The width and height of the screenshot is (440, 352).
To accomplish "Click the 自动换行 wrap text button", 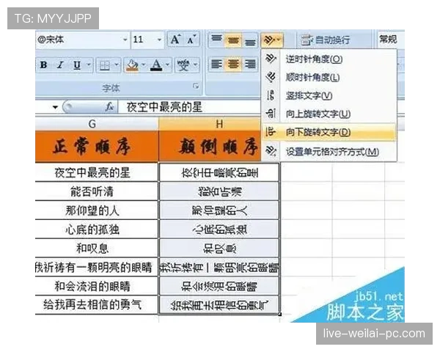I will coord(326,40).
